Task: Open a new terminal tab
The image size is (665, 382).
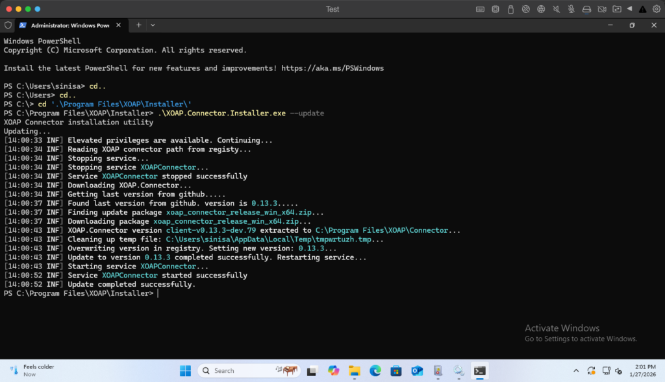Action: 138,25
